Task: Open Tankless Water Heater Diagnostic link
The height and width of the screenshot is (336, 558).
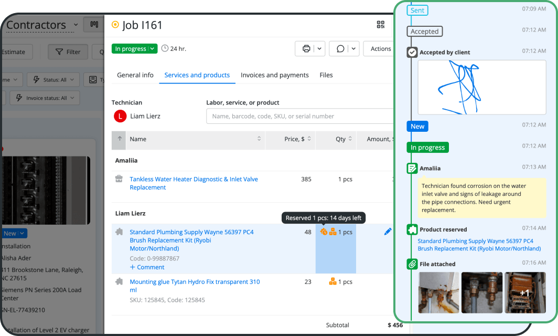Action: (194, 183)
